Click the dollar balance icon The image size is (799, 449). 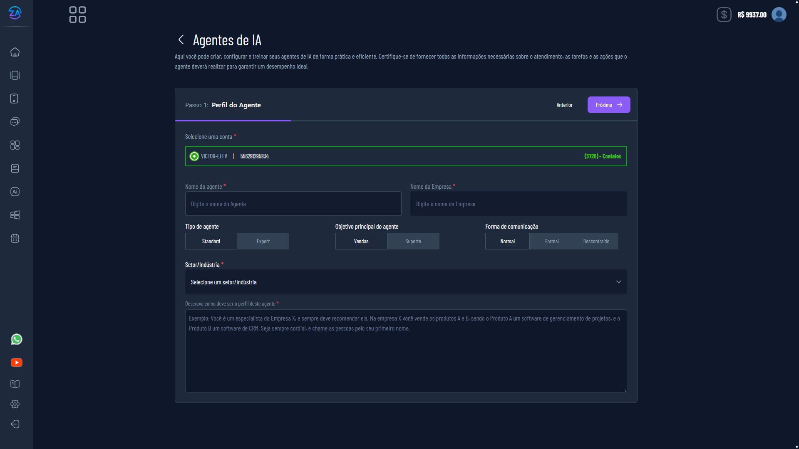pyautogui.click(x=724, y=15)
